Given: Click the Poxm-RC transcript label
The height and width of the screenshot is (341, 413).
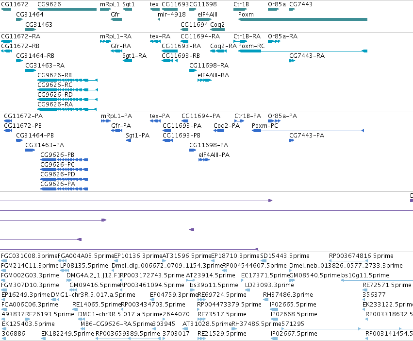Looking at the screenshot, I should click(251, 46).
